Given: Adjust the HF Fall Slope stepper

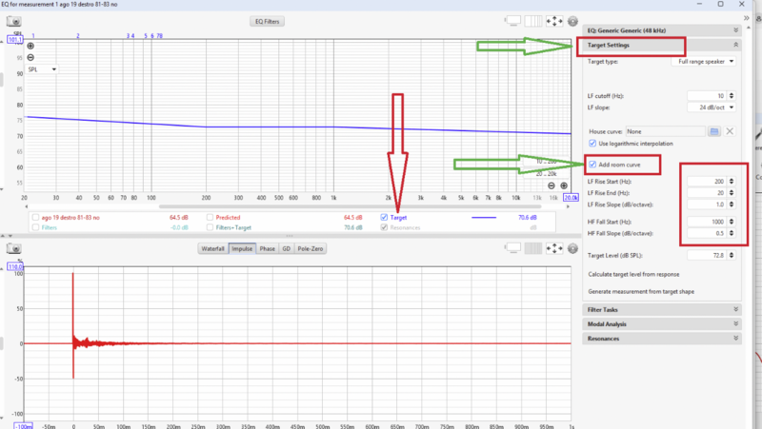Looking at the screenshot, I should tap(732, 233).
